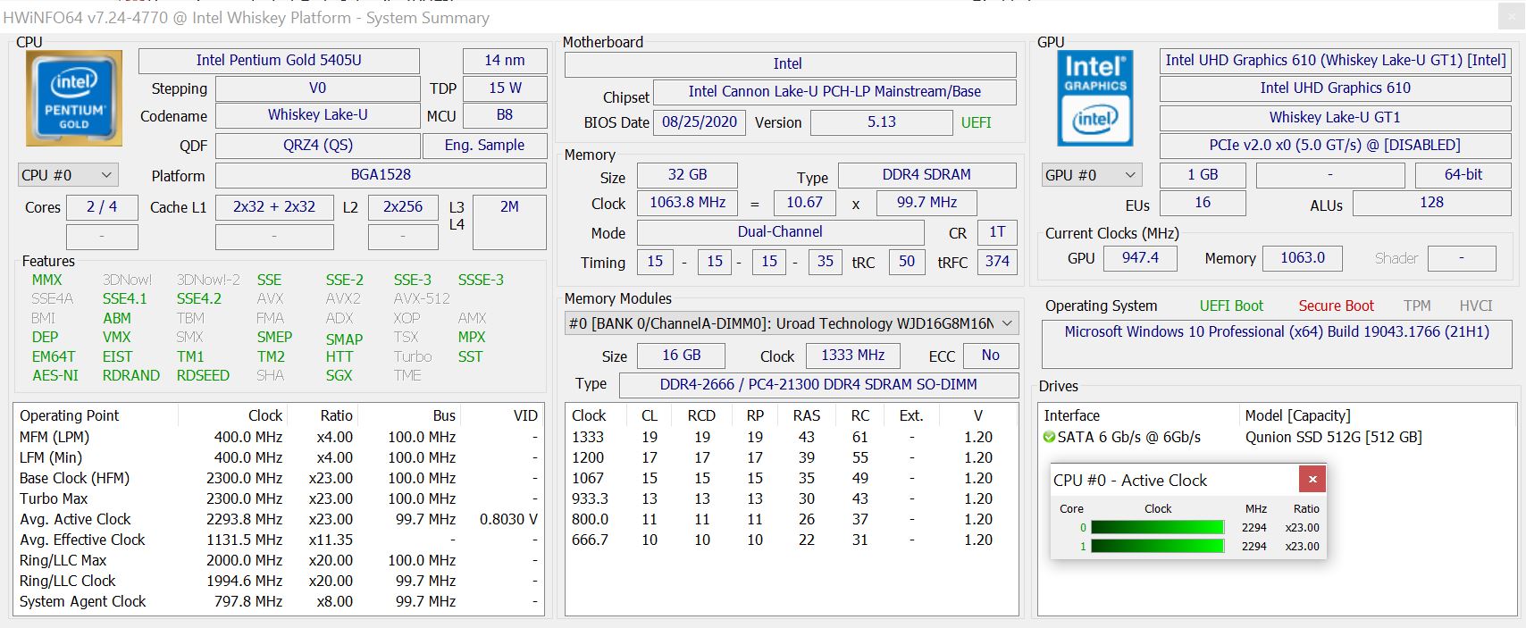Click the module size 16 GB field

(x=681, y=355)
